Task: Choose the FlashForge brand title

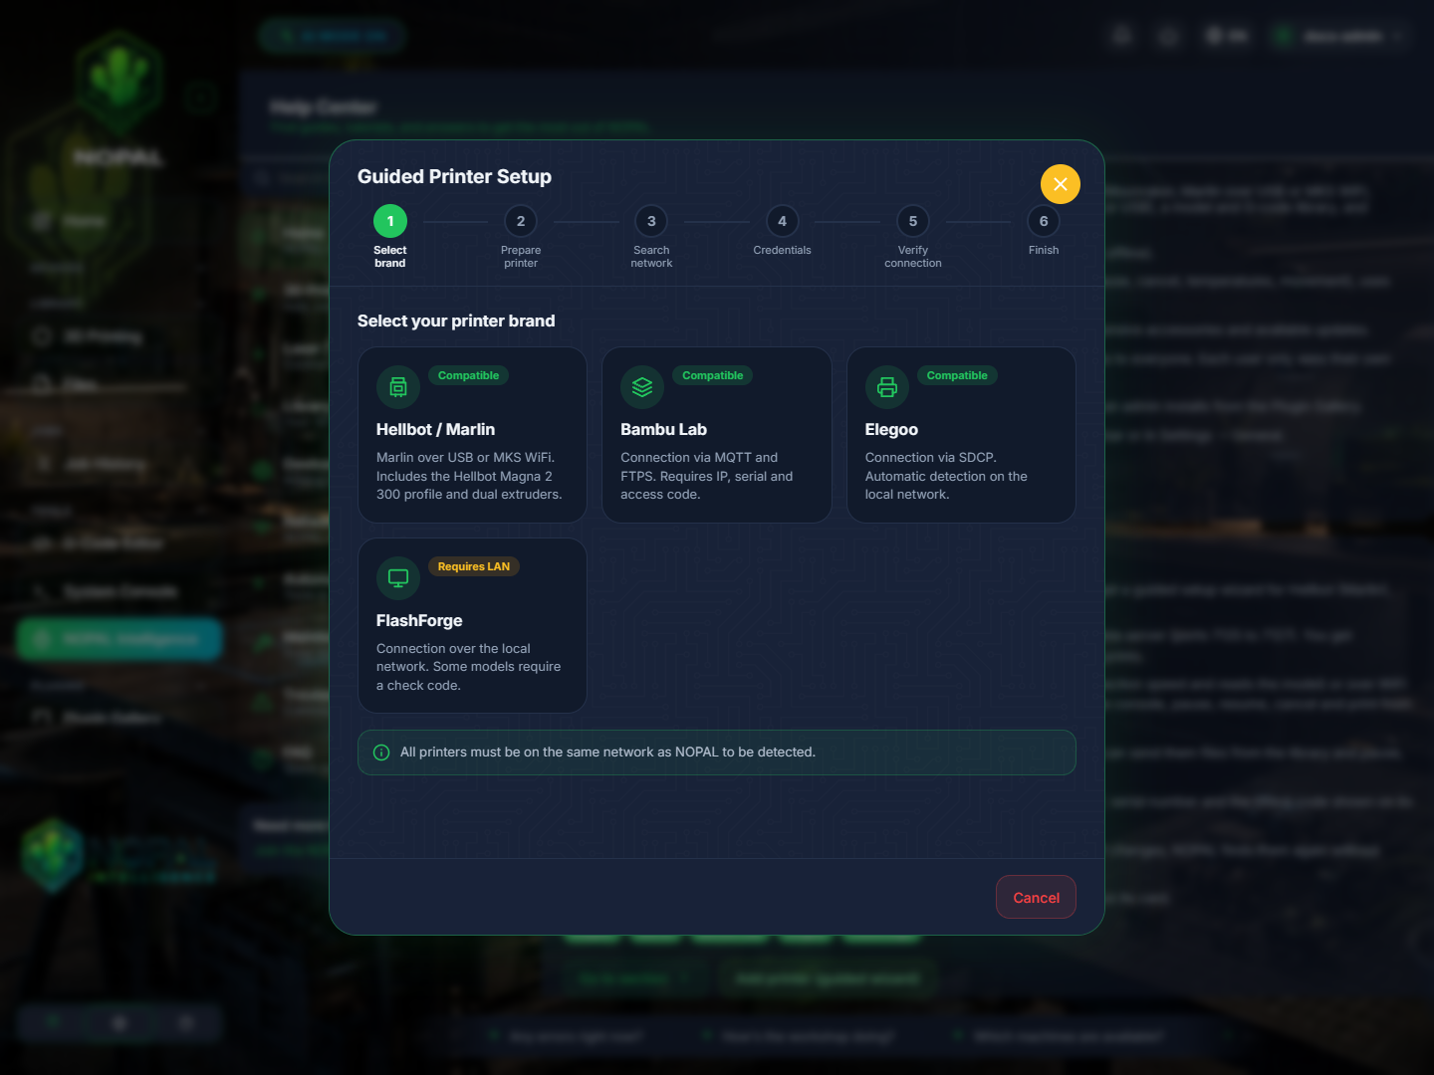Action: [419, 620]
